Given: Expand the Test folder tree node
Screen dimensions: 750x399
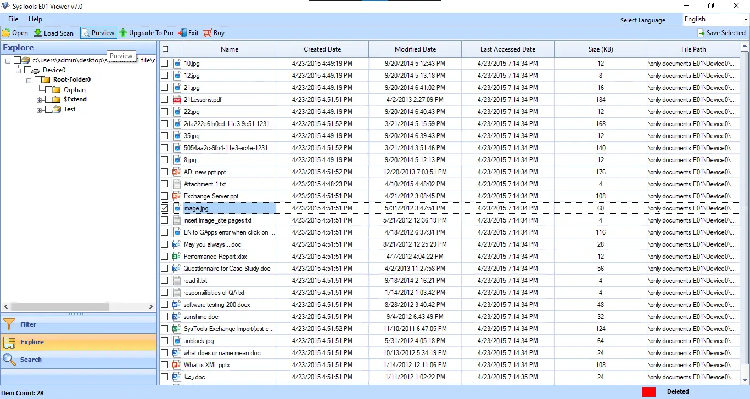Looking at the screenshot, I should [40, 110].
